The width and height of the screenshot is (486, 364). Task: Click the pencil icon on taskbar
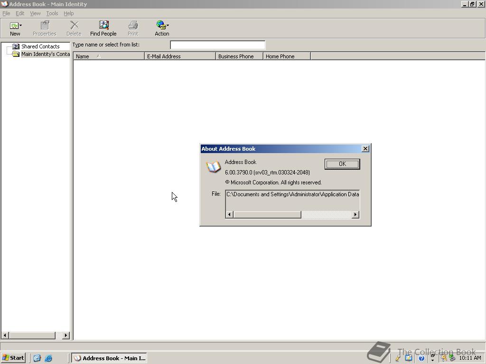(398, 358)
